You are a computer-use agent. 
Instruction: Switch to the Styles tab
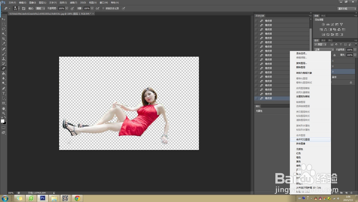point(323,15)
